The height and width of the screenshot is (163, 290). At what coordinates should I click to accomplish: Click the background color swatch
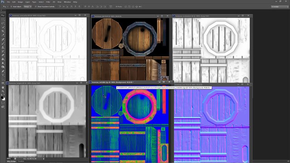coord(4,99)
